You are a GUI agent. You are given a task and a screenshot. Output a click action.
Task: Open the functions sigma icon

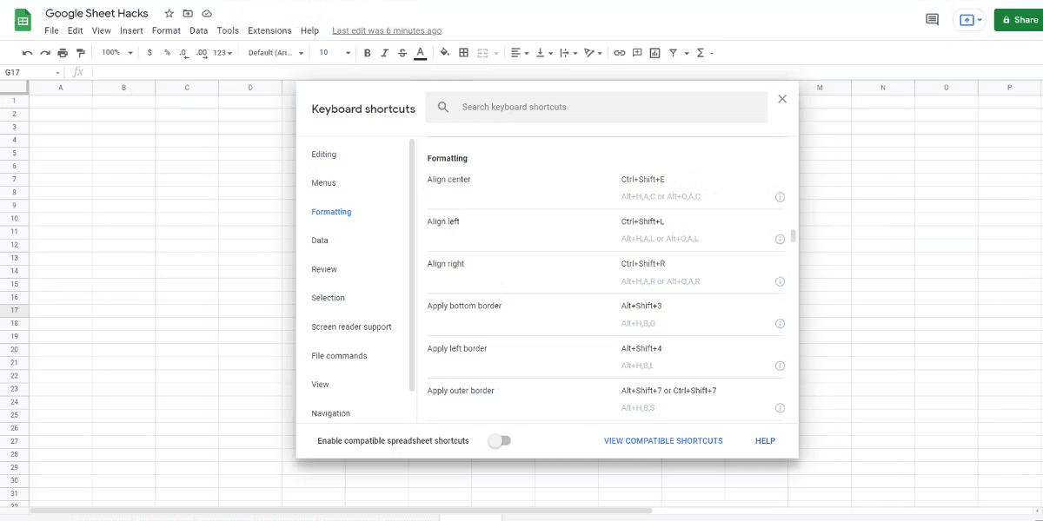(x=701, y=53)
